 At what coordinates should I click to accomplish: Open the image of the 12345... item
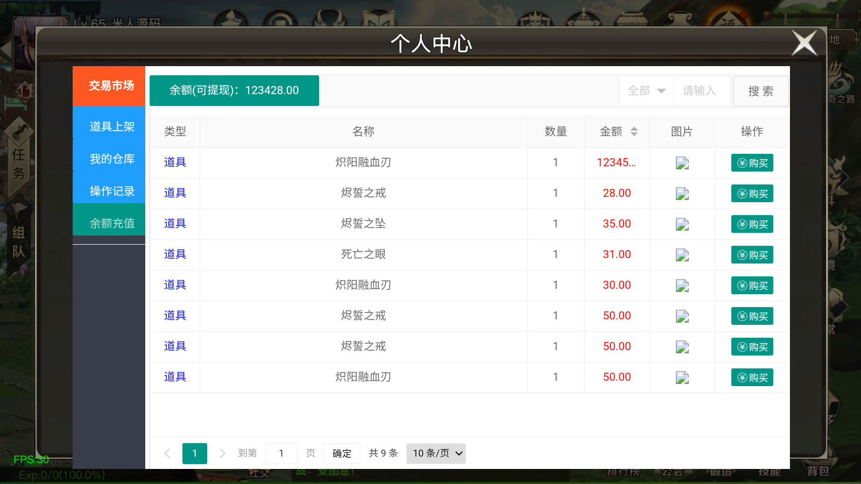(682, 163)
